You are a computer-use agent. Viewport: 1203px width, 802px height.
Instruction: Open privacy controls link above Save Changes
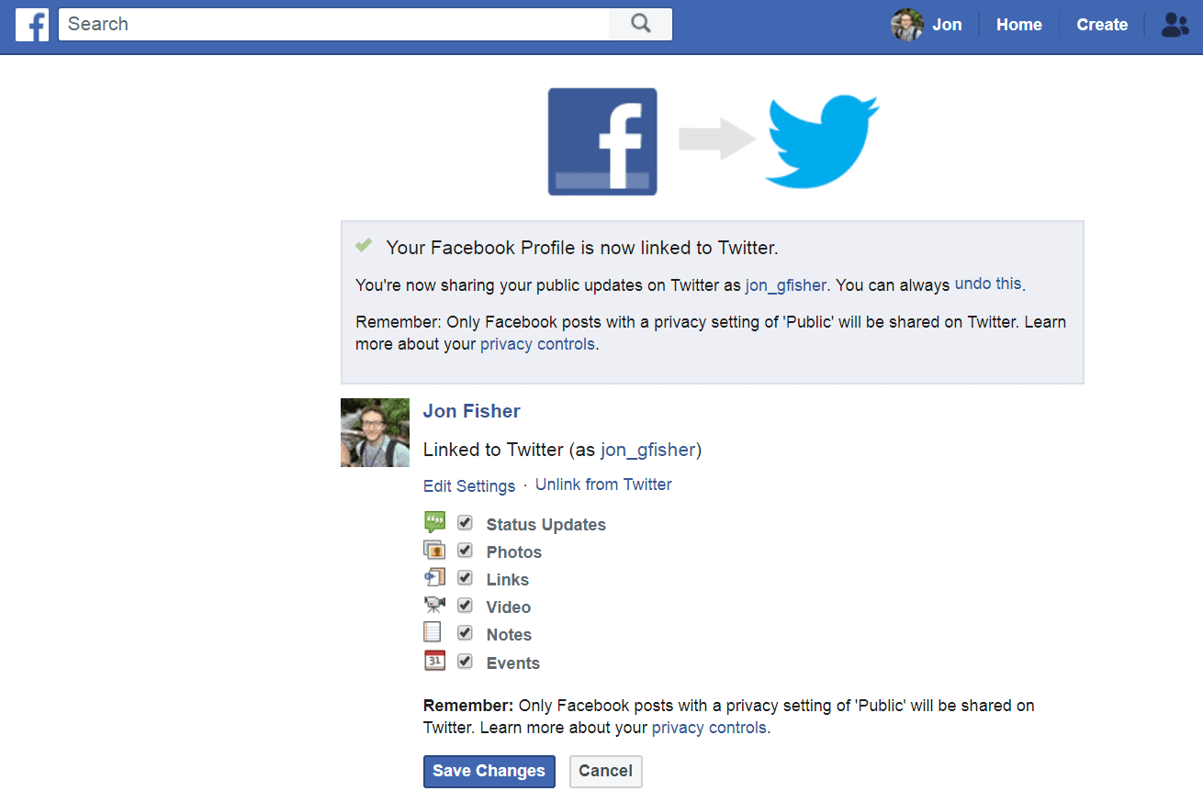709,728
